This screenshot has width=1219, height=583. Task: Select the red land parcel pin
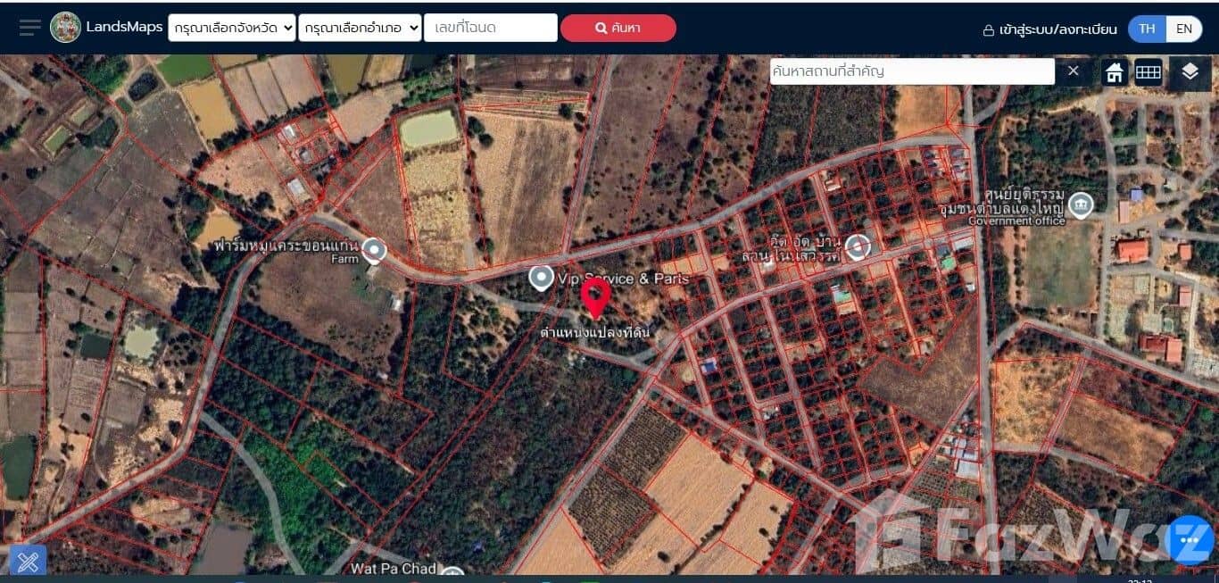coord(595,297)
